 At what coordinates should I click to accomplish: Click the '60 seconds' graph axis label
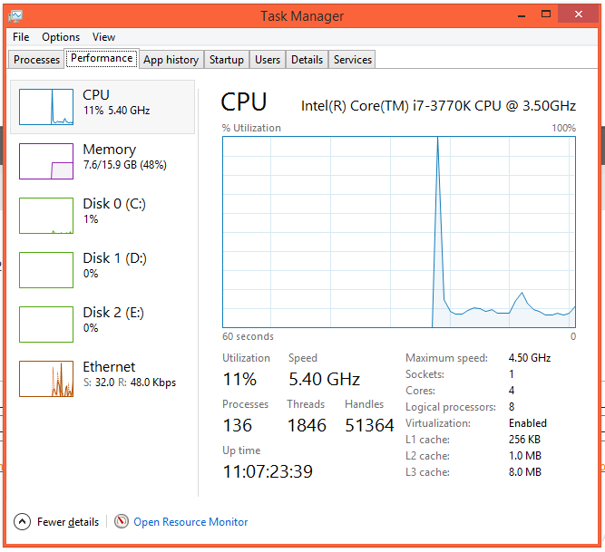[248, 336]
